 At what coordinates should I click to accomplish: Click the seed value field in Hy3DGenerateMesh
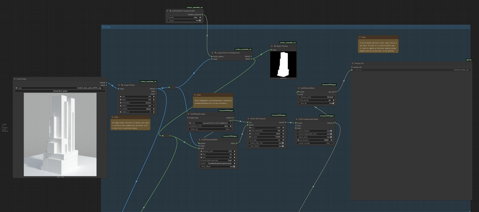tap(218, 157)
